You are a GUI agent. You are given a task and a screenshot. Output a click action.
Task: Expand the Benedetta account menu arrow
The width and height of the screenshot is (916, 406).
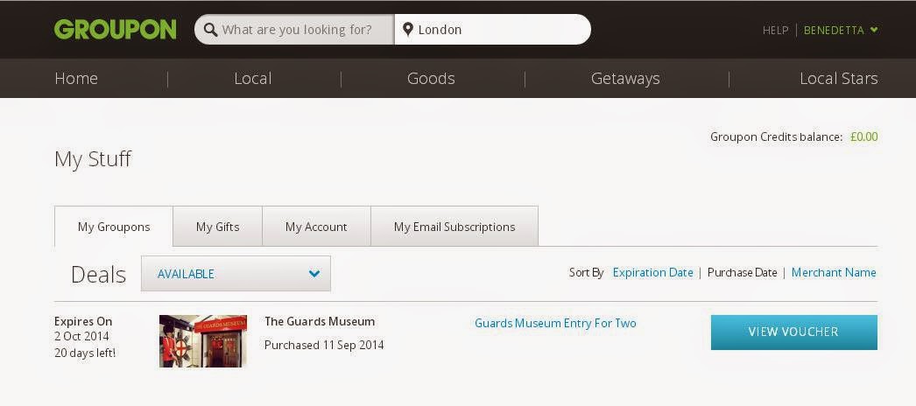click(874, 30)
